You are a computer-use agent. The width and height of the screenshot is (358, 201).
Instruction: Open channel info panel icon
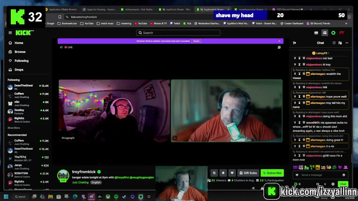[x=214, y=173]
